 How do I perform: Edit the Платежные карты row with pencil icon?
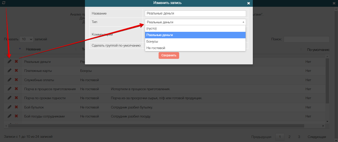(x=10, y=71)
